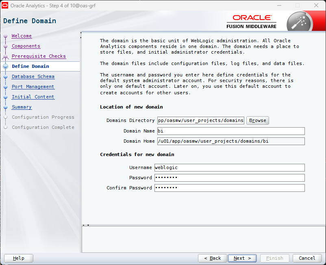This screenshot has width=326, height=265.
Task: Click the Welcome step bullet icon
Action: (5, 36)
